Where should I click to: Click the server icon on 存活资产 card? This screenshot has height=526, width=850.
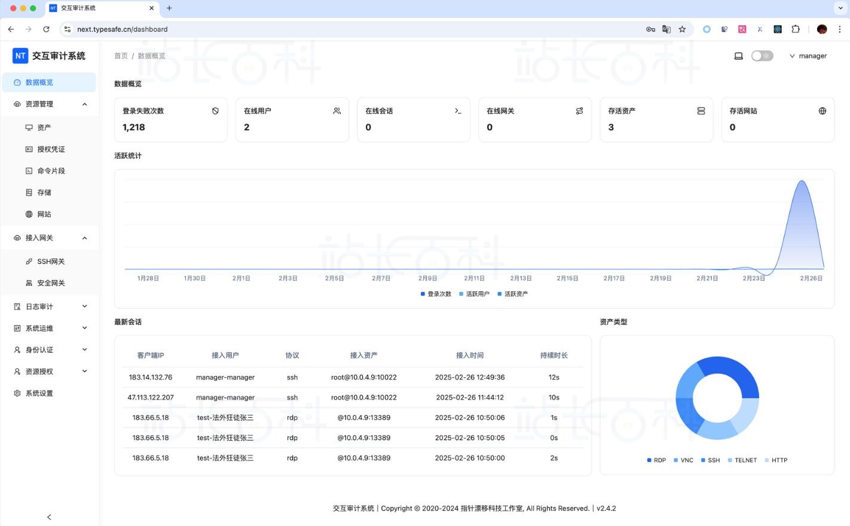click(x=701, y=111)
